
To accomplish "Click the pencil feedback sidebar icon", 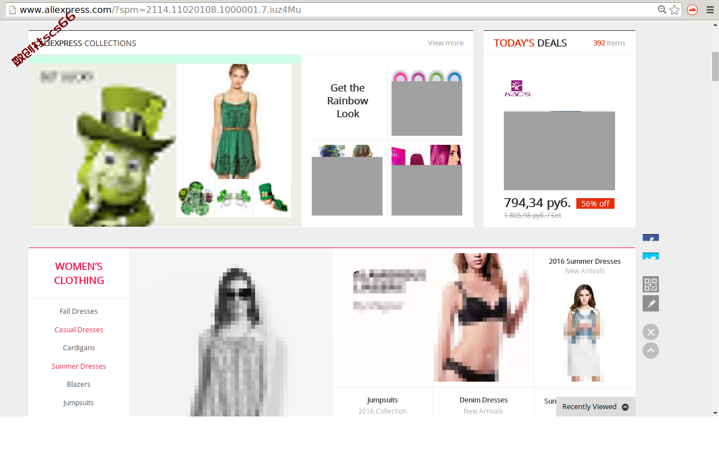I will [650, 304].
